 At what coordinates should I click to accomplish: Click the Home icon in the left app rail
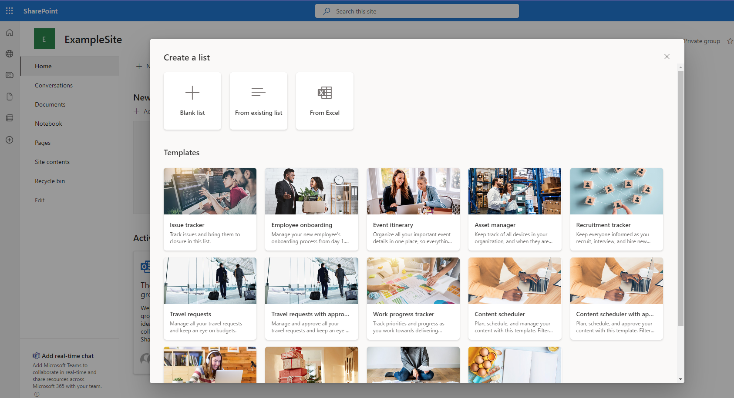pos(9,32)
